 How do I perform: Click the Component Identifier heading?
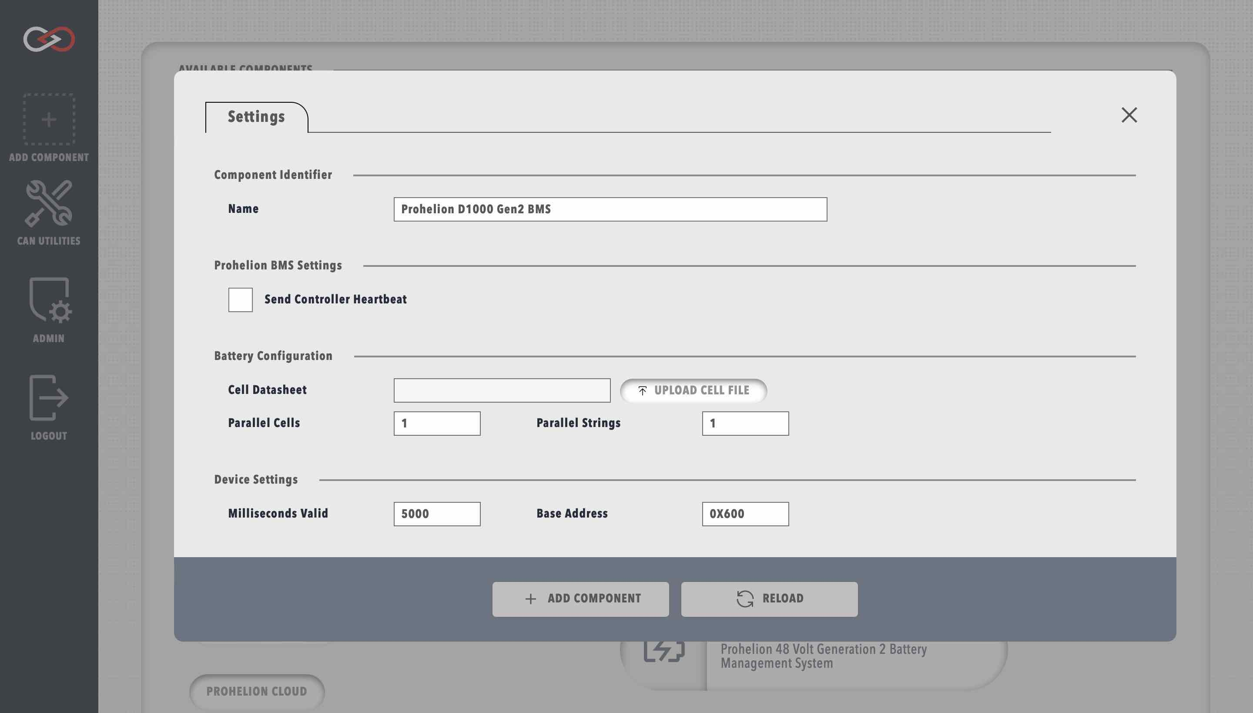click(x=273, y=175)
